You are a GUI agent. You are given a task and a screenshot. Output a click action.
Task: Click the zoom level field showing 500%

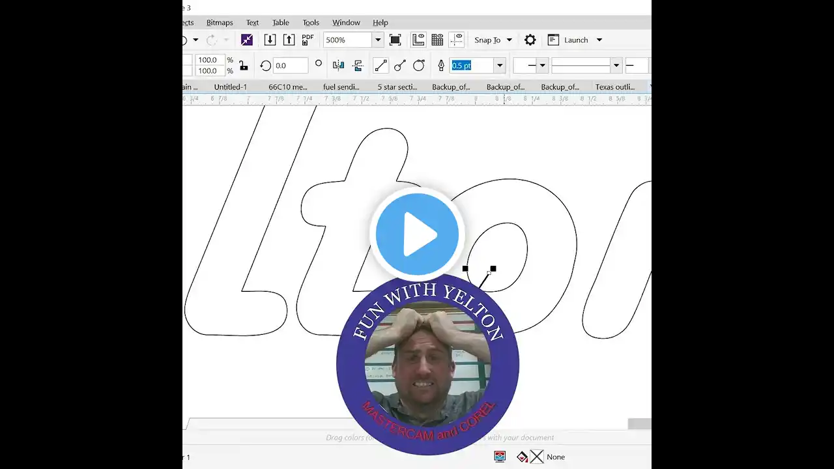click(348, 40)
